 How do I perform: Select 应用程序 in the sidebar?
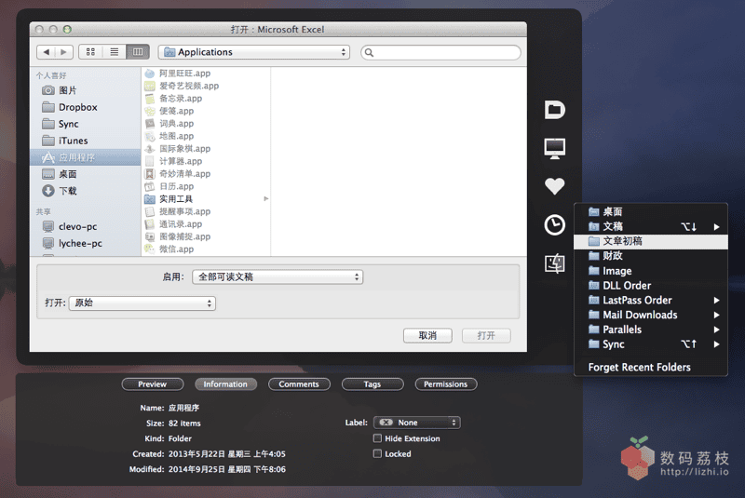pos(86,157)
